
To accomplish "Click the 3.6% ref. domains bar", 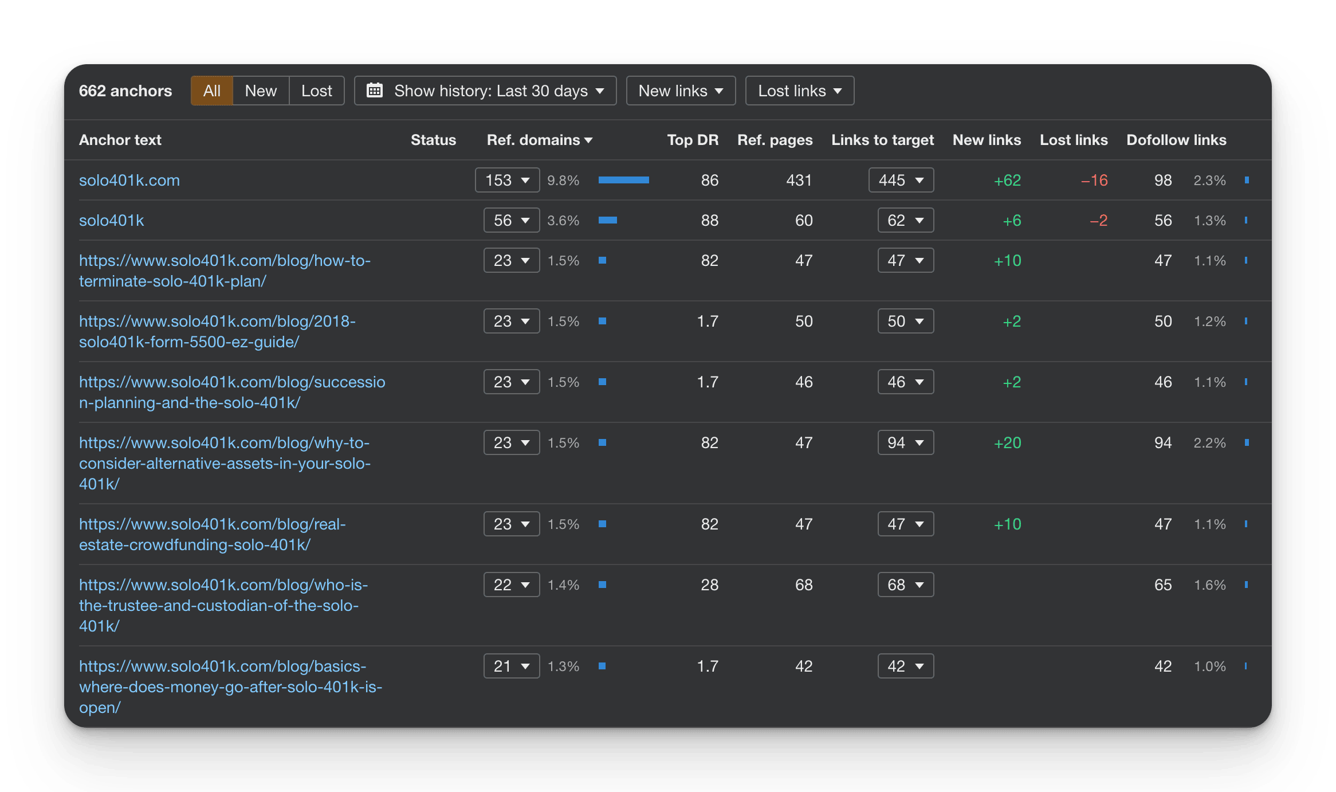I will click(x=608, y=220).
